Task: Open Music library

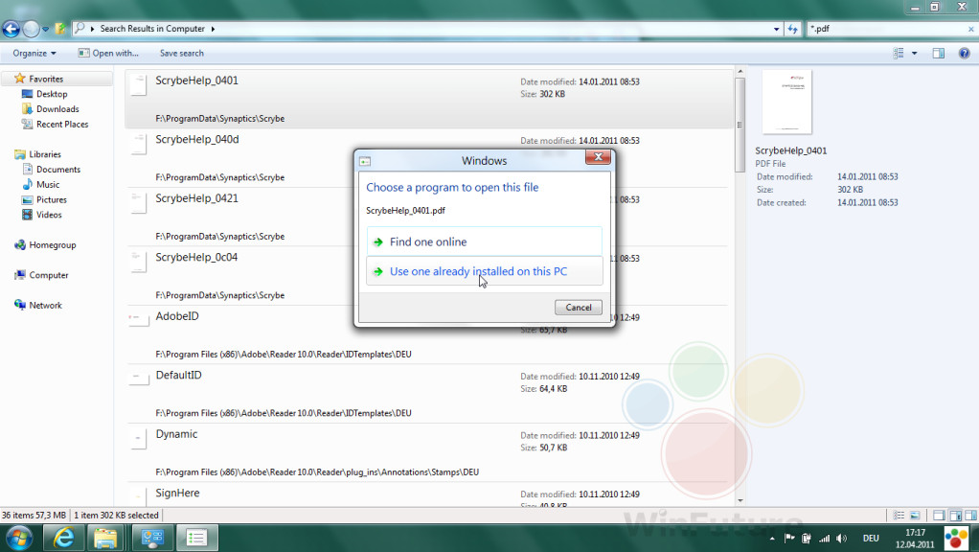Action: click(x=48, y=184)
